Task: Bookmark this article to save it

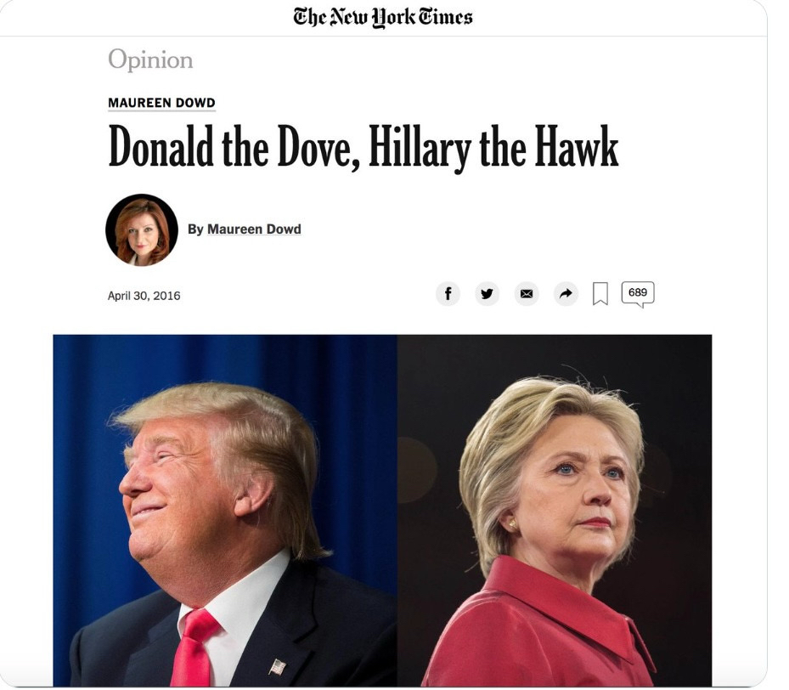Action: (x=600, y=294)
